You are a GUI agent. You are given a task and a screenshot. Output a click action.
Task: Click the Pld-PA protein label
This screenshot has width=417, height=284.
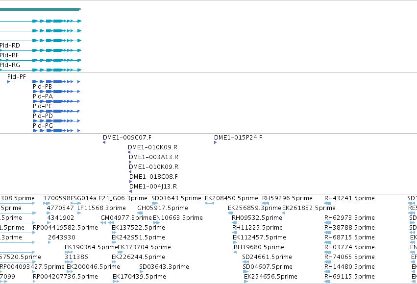[43, 96]
